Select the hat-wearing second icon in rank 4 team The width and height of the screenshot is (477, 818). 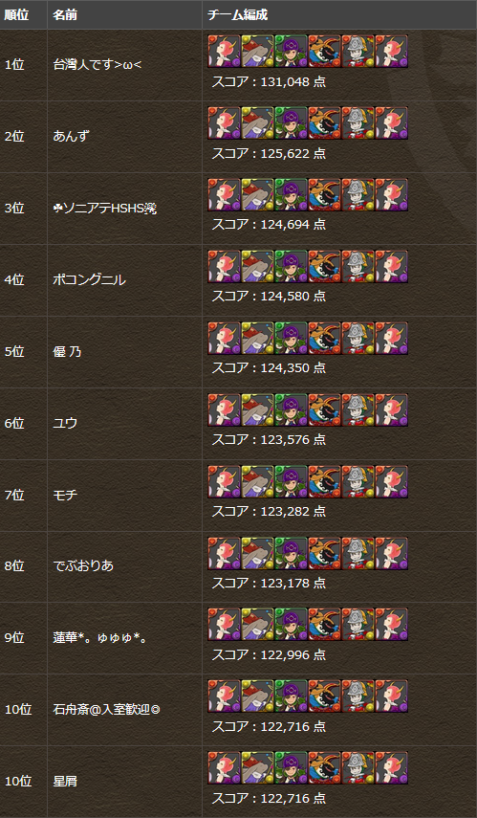pyautogui.click(x=257, y=267)
